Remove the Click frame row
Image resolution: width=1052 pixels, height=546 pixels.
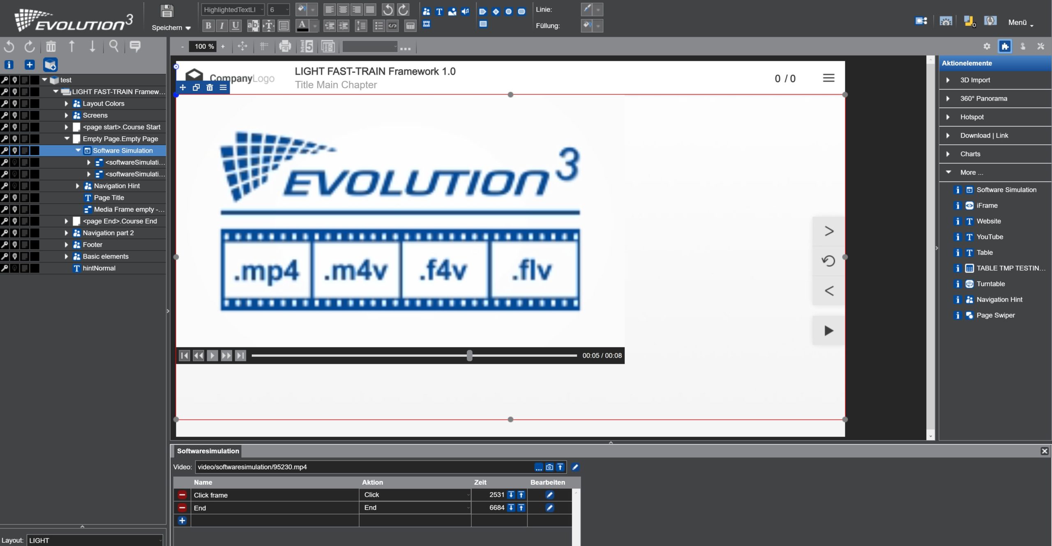click(182, 495)
